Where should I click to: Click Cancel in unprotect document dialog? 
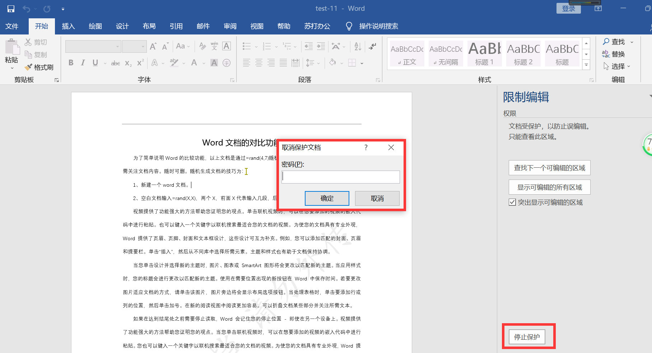pos(377,198)
